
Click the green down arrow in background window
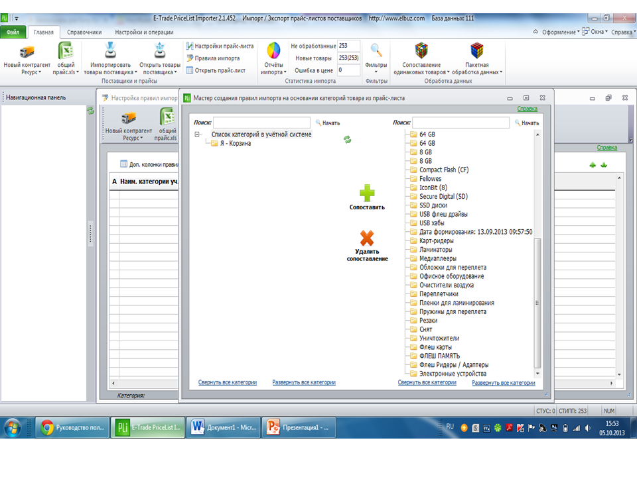tap(604, 165)
